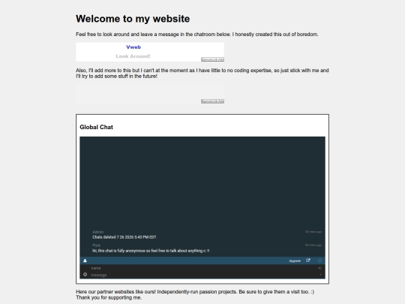The image size is (405, 304).
Task: Click the 'Look Around!' banner text
Action: (x=133, y=56)
